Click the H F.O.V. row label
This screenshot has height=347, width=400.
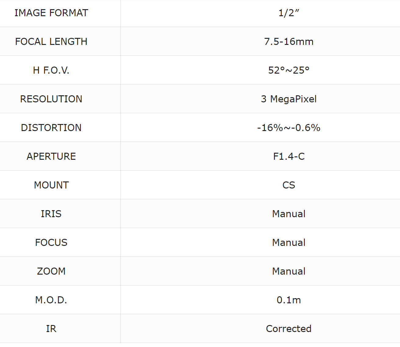(51, 70)
